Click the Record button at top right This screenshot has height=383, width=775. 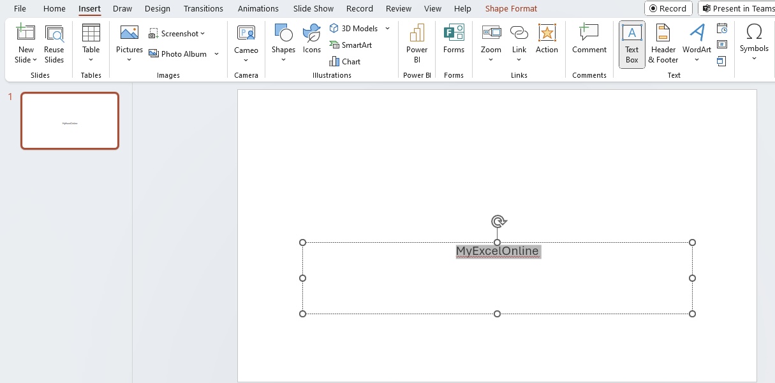pos(668,8)
